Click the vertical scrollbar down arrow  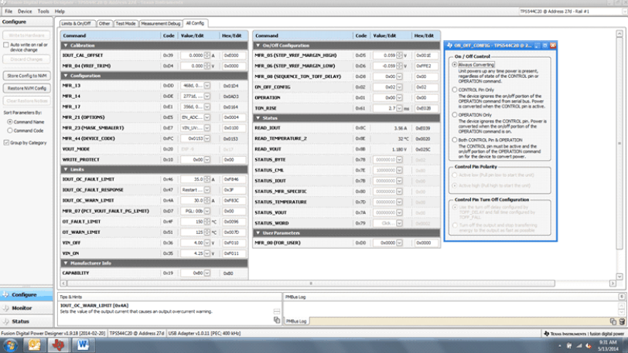[619, 277]
